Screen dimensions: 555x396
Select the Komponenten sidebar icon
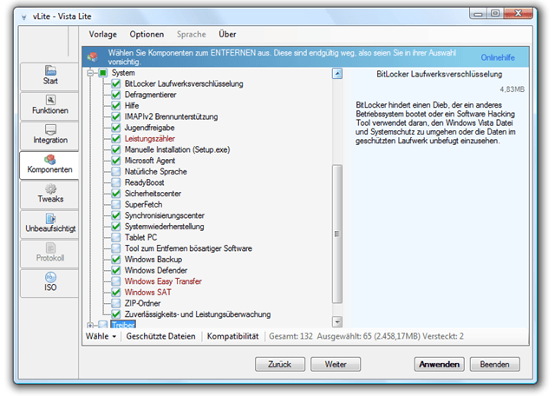(x=50, y=164)
